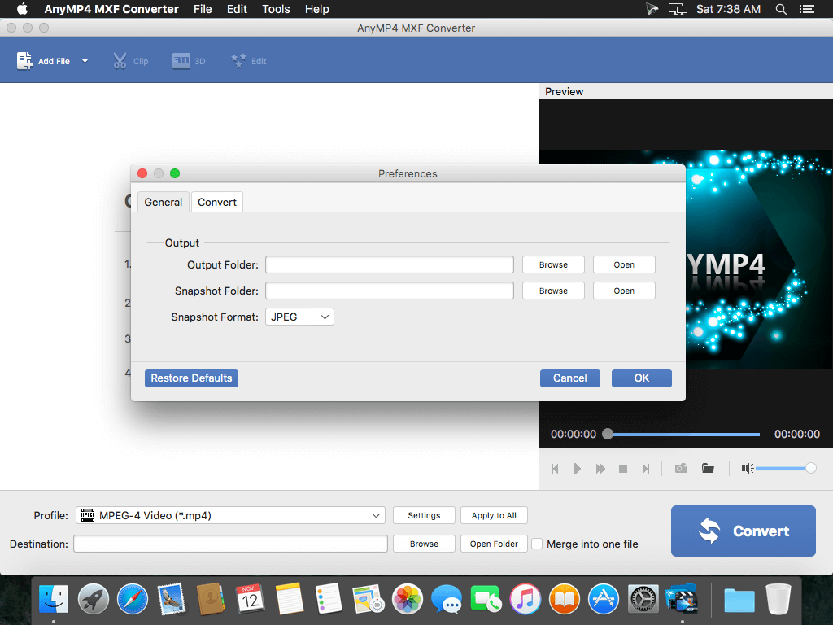Open the Tools menu
Screen dimensions: 833x625
tap(276, 9)
